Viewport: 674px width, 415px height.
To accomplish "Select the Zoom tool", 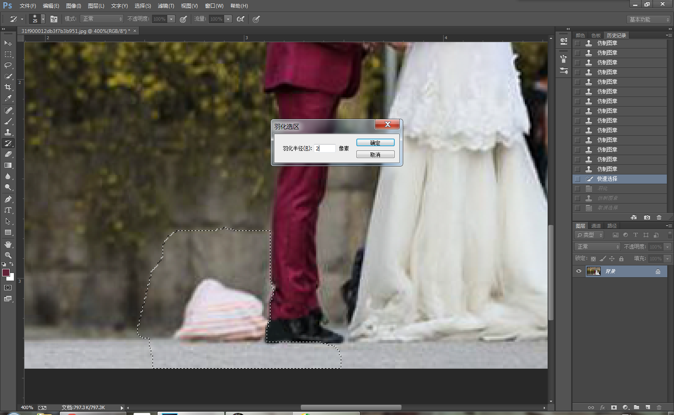I will pyautogui.click(x=8, y=255).
